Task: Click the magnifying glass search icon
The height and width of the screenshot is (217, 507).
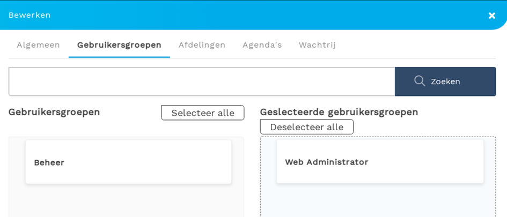Action: point(420,81)
